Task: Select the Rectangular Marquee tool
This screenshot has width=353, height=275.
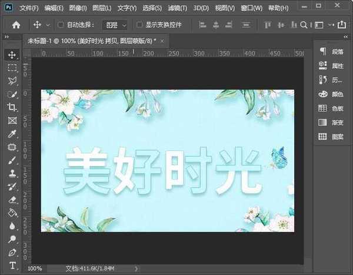Action: coord(12,68)
